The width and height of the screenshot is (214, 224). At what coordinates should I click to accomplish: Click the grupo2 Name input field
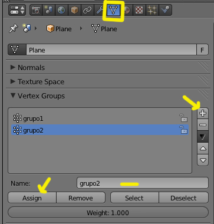(x=143, y=183)
